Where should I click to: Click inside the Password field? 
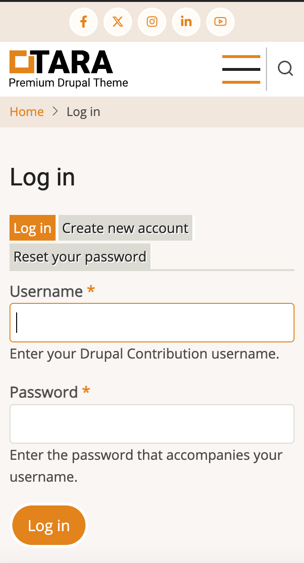coord(152,423)
